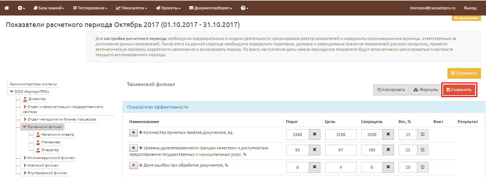Click Цель field with value 97
Screen dimensions: 486x177
[341, 150]
